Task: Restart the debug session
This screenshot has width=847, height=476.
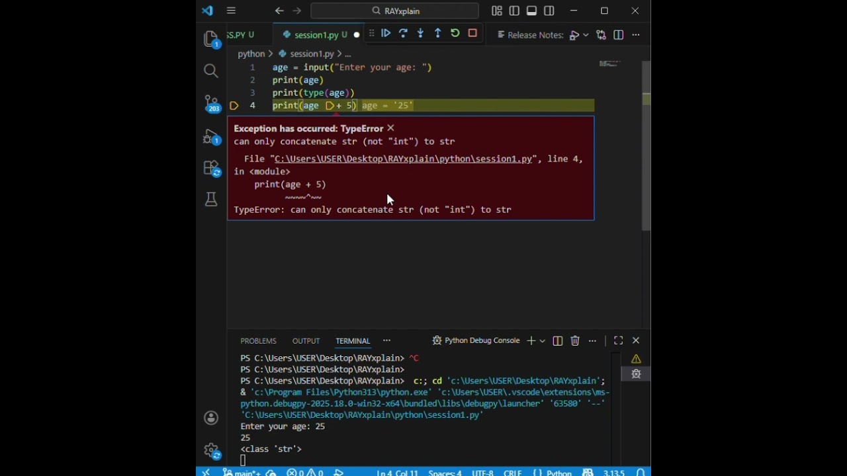Action: pos(455,33)
